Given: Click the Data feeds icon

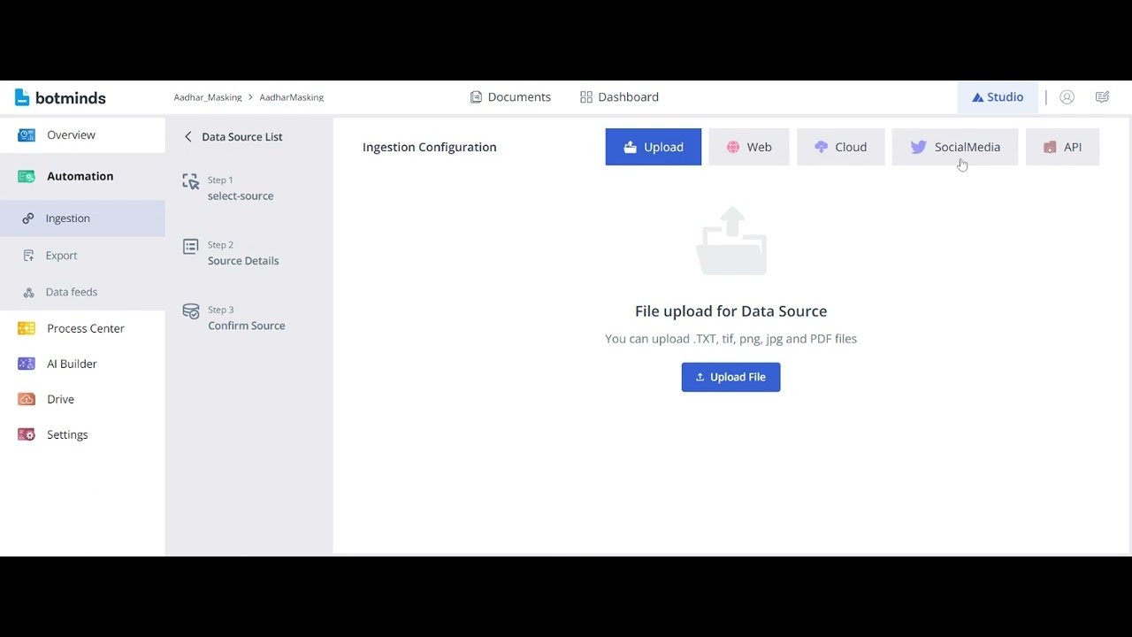Looking at the screenshot, I should click(x=28, y=292).
